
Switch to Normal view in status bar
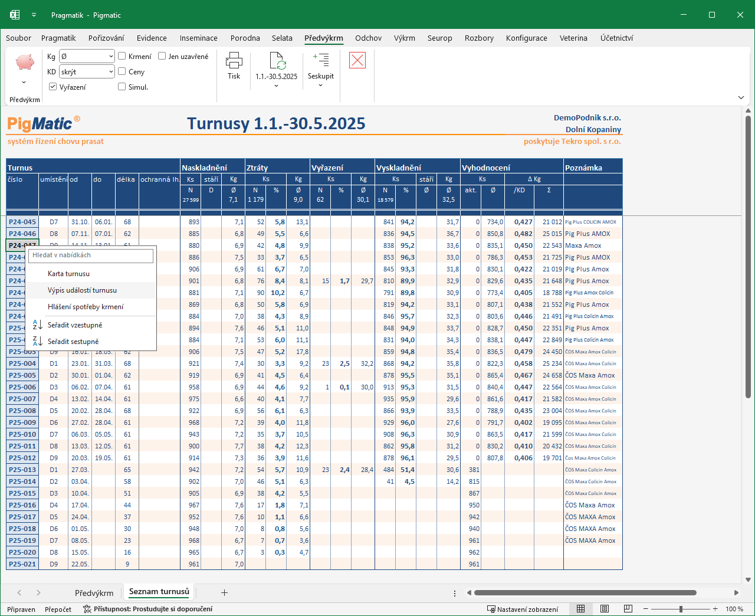click(x=581, y=609)
